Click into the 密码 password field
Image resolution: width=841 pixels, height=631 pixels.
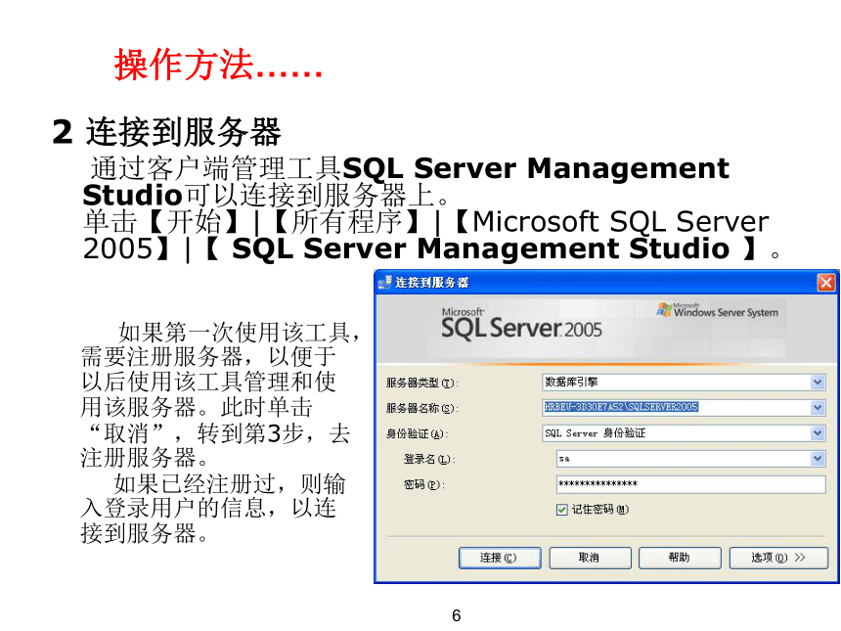690,484
